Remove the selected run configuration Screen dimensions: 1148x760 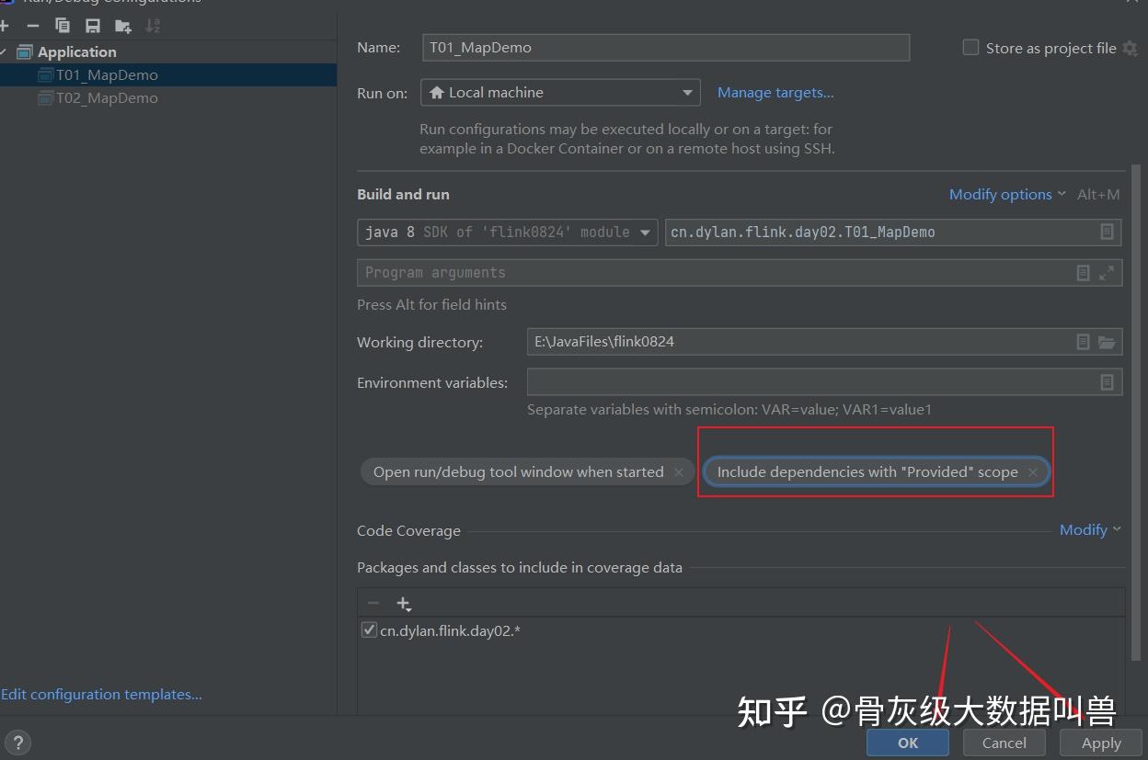click(x=33, y=25)
